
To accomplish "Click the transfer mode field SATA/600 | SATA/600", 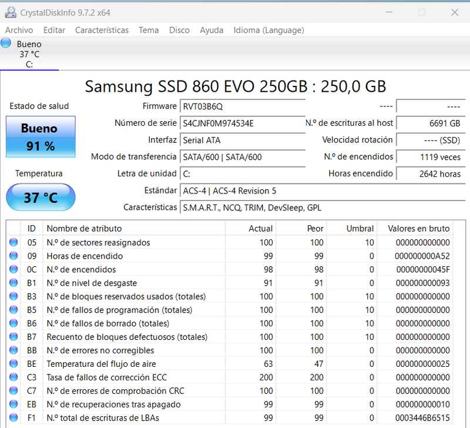I will [243, 157].
